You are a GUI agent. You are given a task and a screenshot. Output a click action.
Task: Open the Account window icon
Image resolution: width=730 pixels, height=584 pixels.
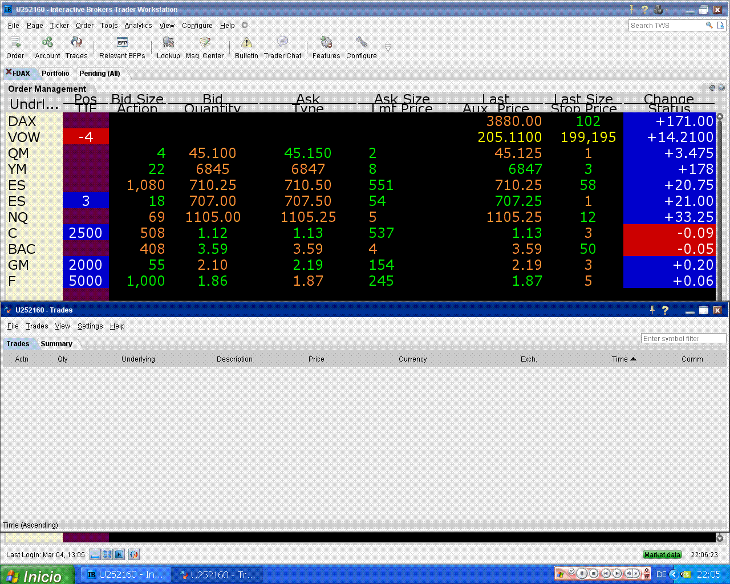(47, 48)
